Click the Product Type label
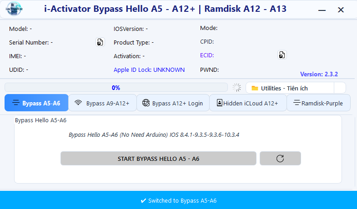 point(134,43)
